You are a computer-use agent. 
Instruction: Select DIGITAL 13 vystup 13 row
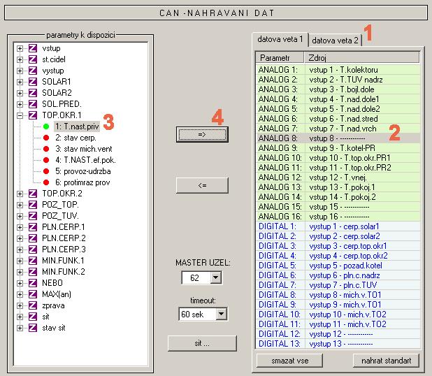pyautogui.click(x=338, y=344)
